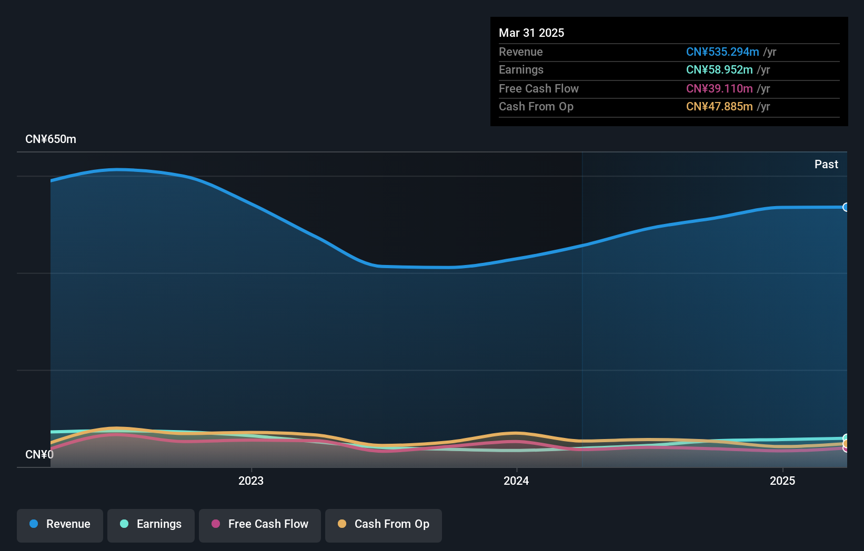Toggle the Cash From Op legend button
This screenshot has width=864, height=551.
(x=384, y=525)
